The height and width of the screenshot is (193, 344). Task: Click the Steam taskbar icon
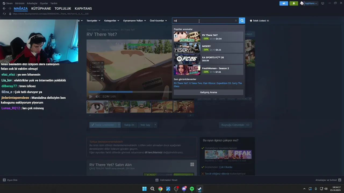click(200, 189)
